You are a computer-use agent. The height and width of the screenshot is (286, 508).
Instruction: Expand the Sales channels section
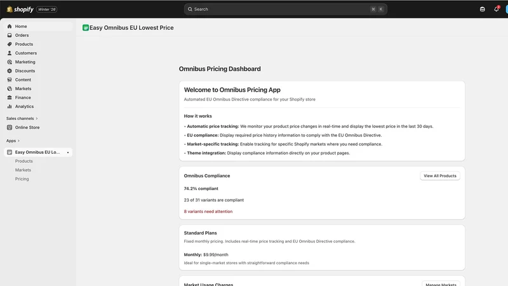click(22, 118)
